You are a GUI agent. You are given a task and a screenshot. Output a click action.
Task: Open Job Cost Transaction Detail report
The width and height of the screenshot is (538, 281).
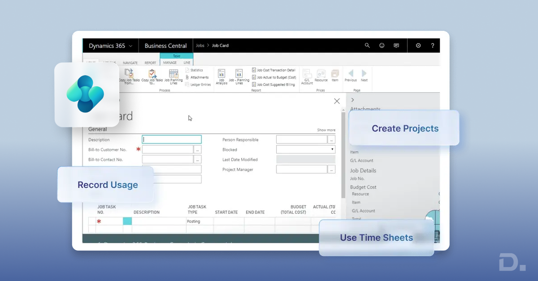273,70
